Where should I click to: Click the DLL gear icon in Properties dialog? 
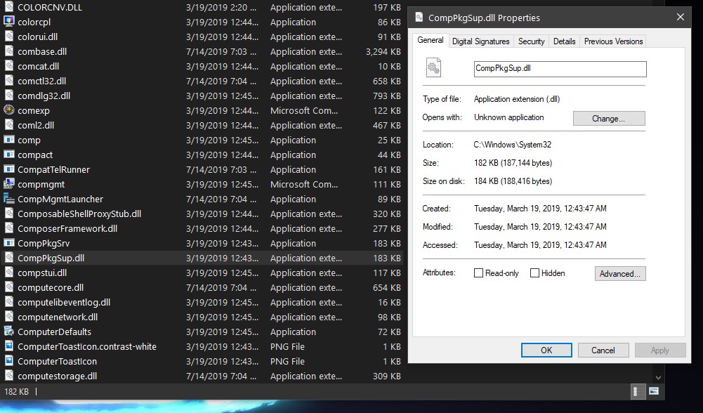tap(433, 68)
